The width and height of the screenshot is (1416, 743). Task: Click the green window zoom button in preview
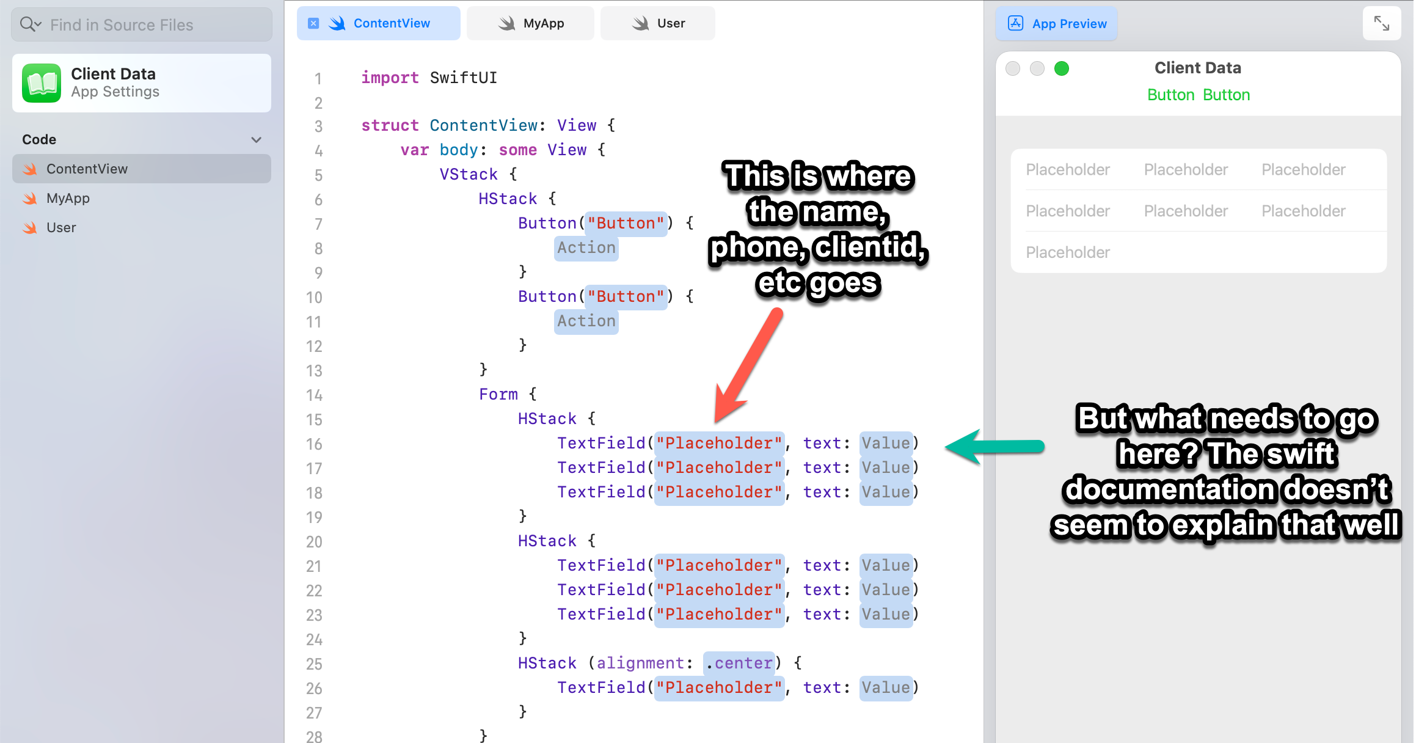pyautogui.click(x=1062, y=68)
